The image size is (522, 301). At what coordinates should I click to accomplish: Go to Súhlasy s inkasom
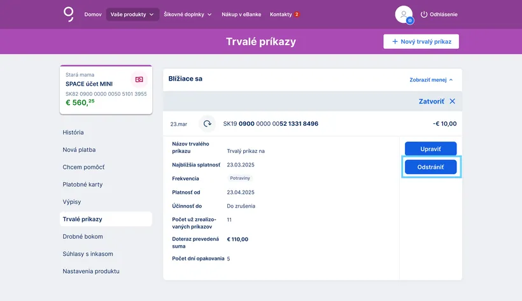click(88, 254)
